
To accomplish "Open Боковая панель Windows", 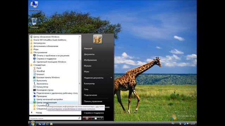I will coord(46,77).
